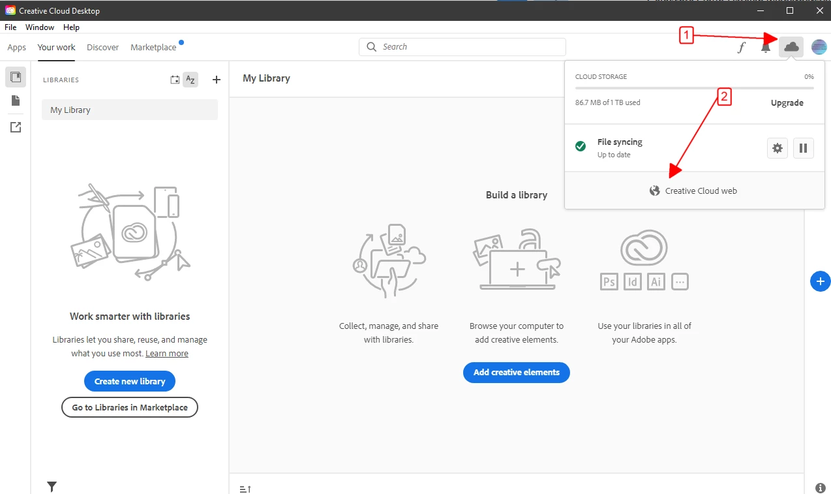The height and width of the screenshot is (494, 831).
Task: Switch to the Your work tab
Action: (57, 47)
